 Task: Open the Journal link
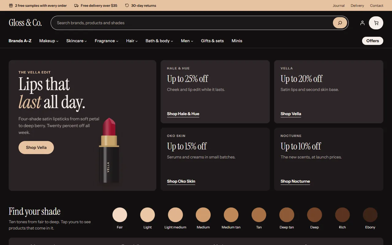tap(339, 6)
